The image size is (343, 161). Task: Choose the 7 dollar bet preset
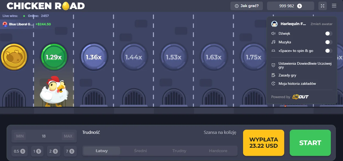pyautogui.click(x=70, y=151)
